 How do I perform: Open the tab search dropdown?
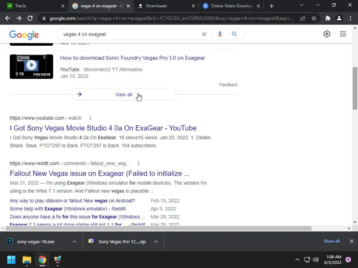pos(302,5)
